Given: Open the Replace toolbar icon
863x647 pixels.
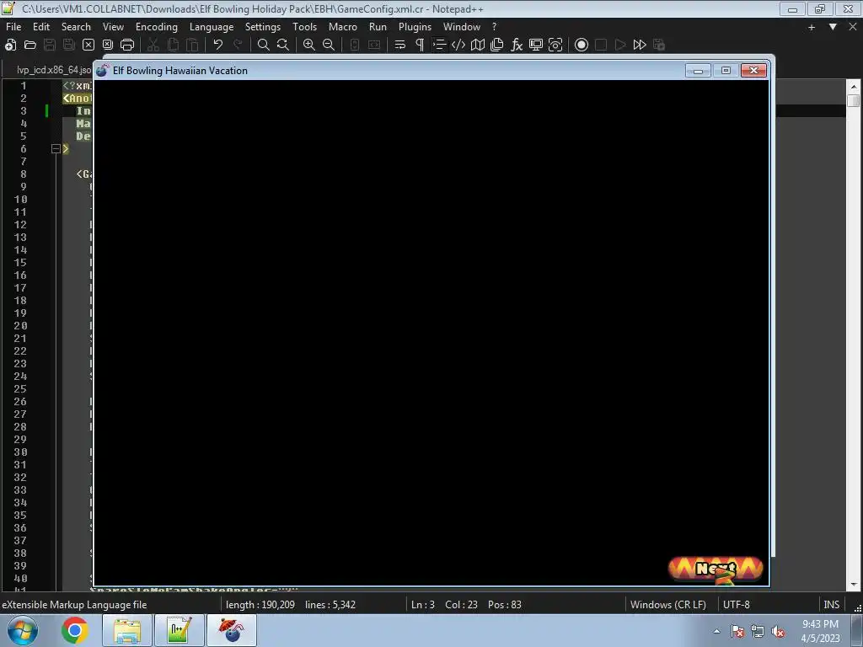Looking at the screenshot, I should click(283, 45).
